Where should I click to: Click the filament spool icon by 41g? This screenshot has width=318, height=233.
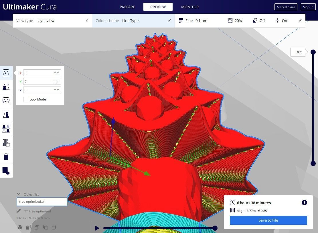pos(232,210)
